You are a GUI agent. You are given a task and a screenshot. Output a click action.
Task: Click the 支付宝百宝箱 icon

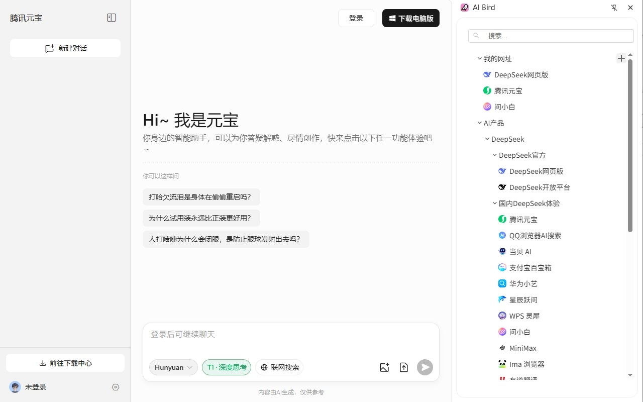pos(502,267)
